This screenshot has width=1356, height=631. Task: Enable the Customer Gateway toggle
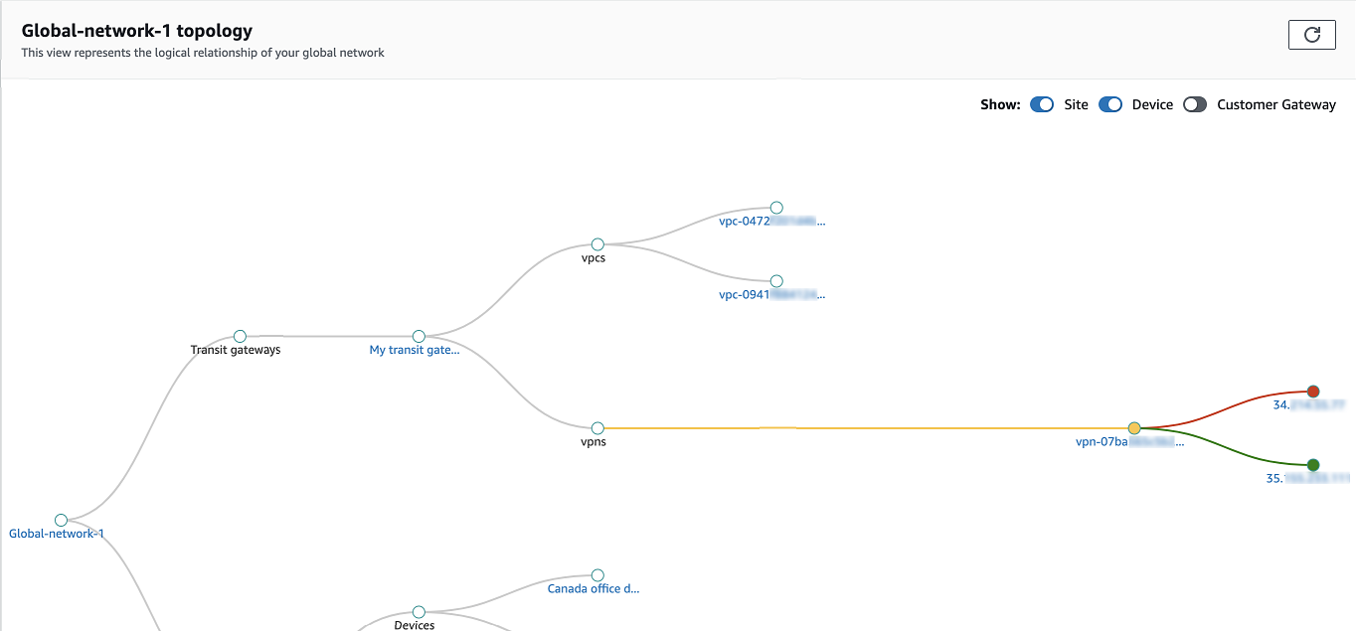coord(1195,104)
